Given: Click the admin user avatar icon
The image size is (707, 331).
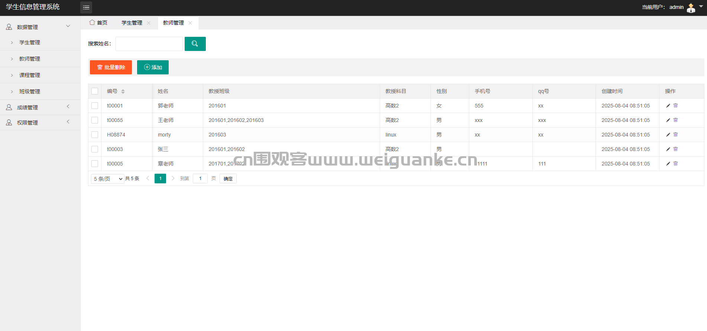Looking at the screenshot, I should tap(691, 8).
